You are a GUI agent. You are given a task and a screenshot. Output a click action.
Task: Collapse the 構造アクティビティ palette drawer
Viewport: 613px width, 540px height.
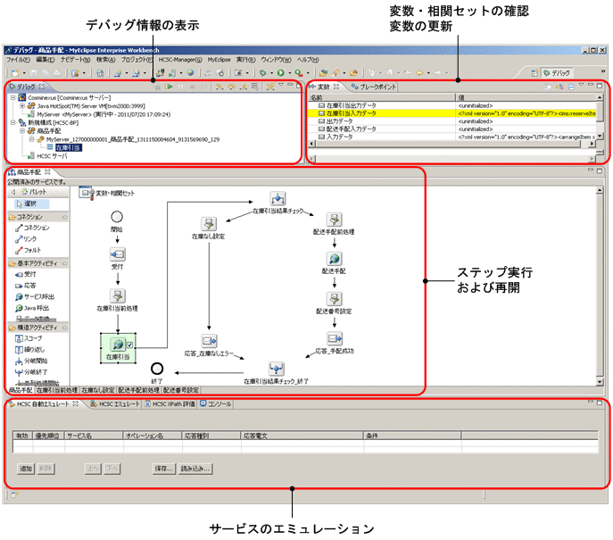64,328
